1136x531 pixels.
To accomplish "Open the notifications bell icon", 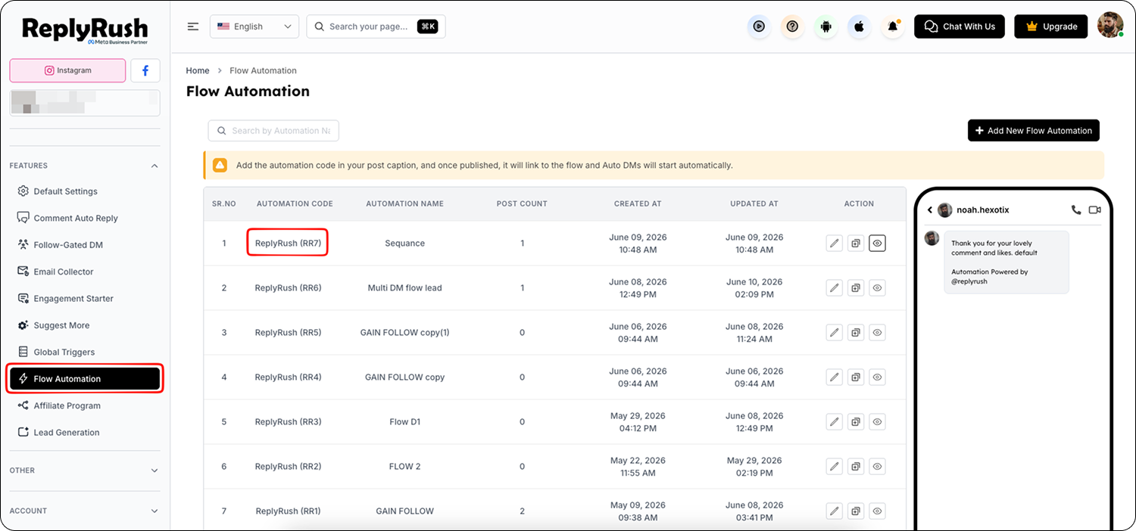I will (893, 26).
